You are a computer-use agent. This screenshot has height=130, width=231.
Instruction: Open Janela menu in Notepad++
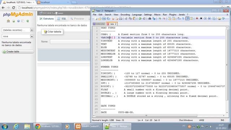pyautogui.click(x=182, y=14)
